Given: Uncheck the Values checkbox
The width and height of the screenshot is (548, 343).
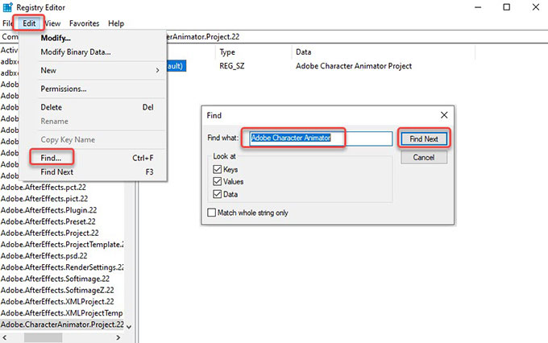Looking at the screenshot, I should 217,182.
